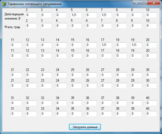Select the RMS value field for harmonic 6
The image size is (162, 134).
tap(91, 15)
